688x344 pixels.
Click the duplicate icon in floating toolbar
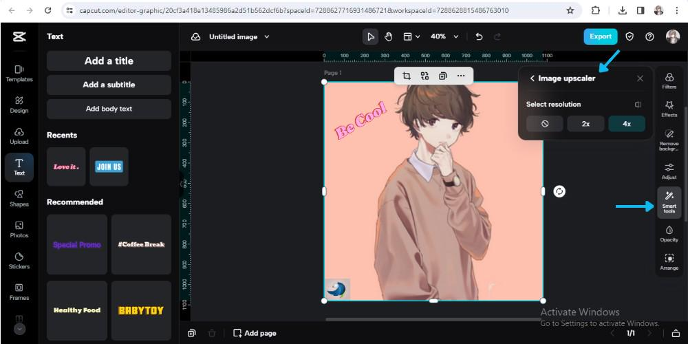tap(442, 76)
